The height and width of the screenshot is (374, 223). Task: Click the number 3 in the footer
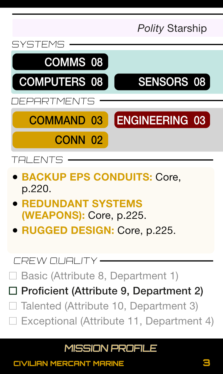pyautogui.click(x=206, y=363)
